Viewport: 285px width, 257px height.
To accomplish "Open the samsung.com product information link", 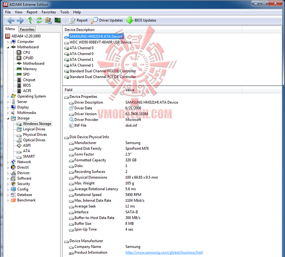I will click(164, 253).
